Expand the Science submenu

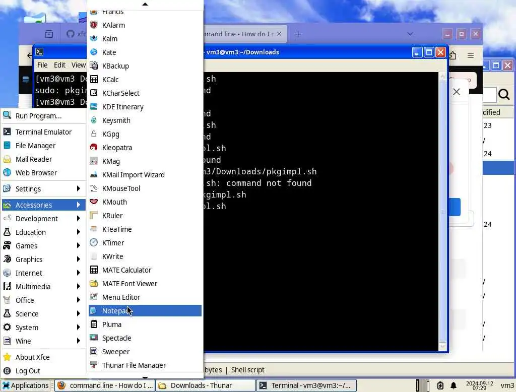(x=43, y=314)
